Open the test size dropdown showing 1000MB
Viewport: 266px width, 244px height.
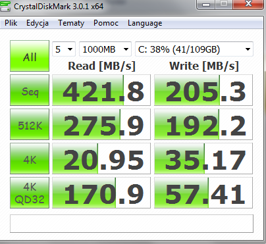pos(105,49)
